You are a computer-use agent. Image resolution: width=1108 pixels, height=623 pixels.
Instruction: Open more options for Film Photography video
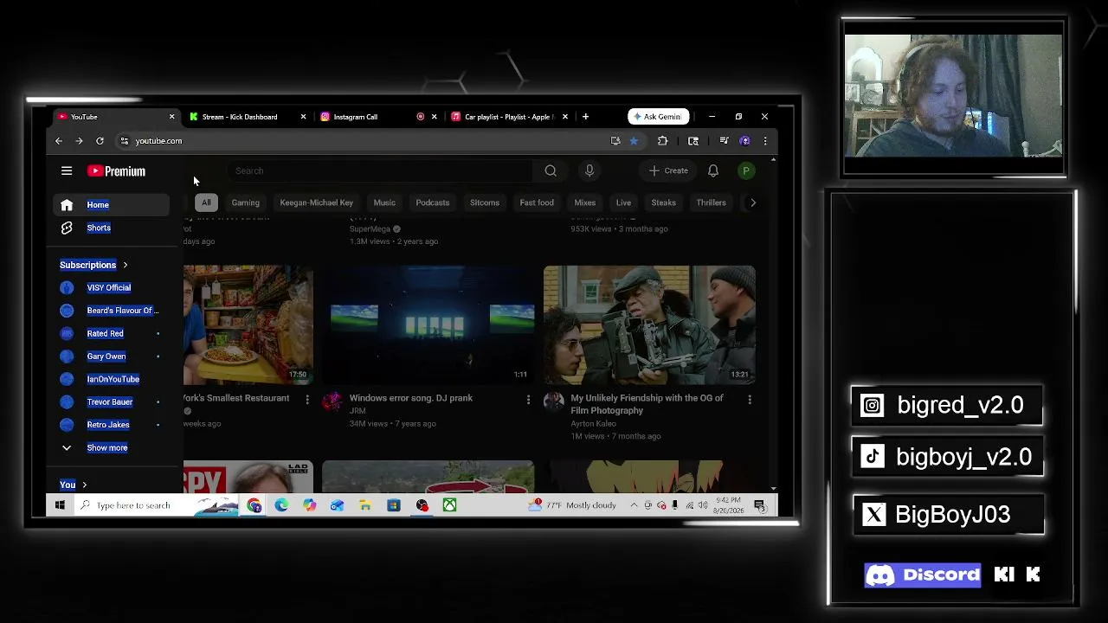[x=750, y=399]
